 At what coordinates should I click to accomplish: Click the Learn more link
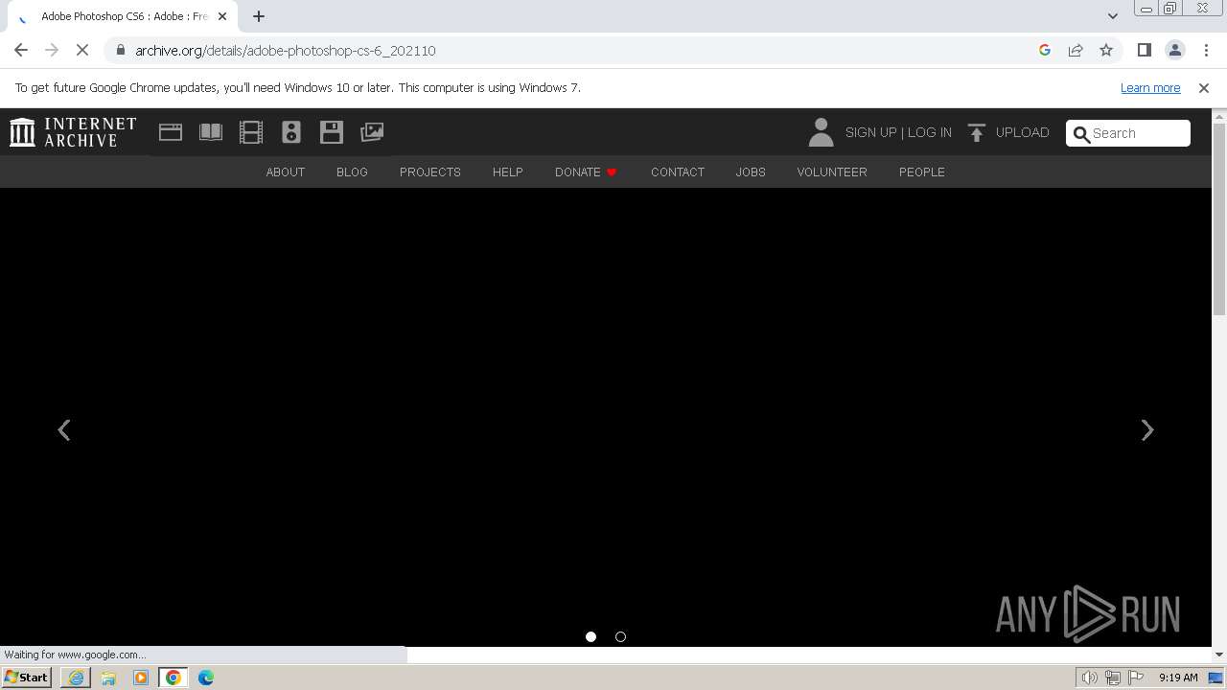[1150, 87]
